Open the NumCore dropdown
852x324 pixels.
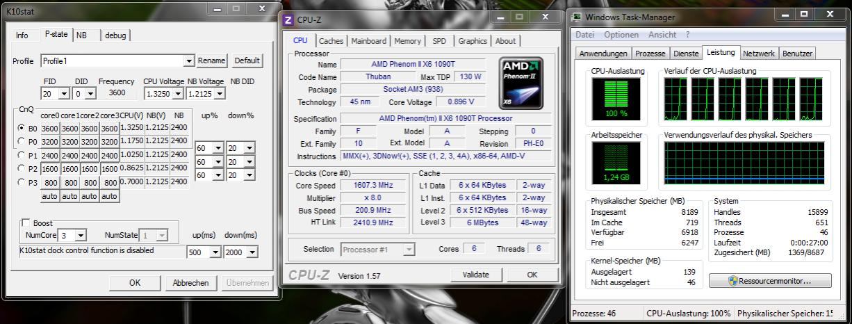81,236
